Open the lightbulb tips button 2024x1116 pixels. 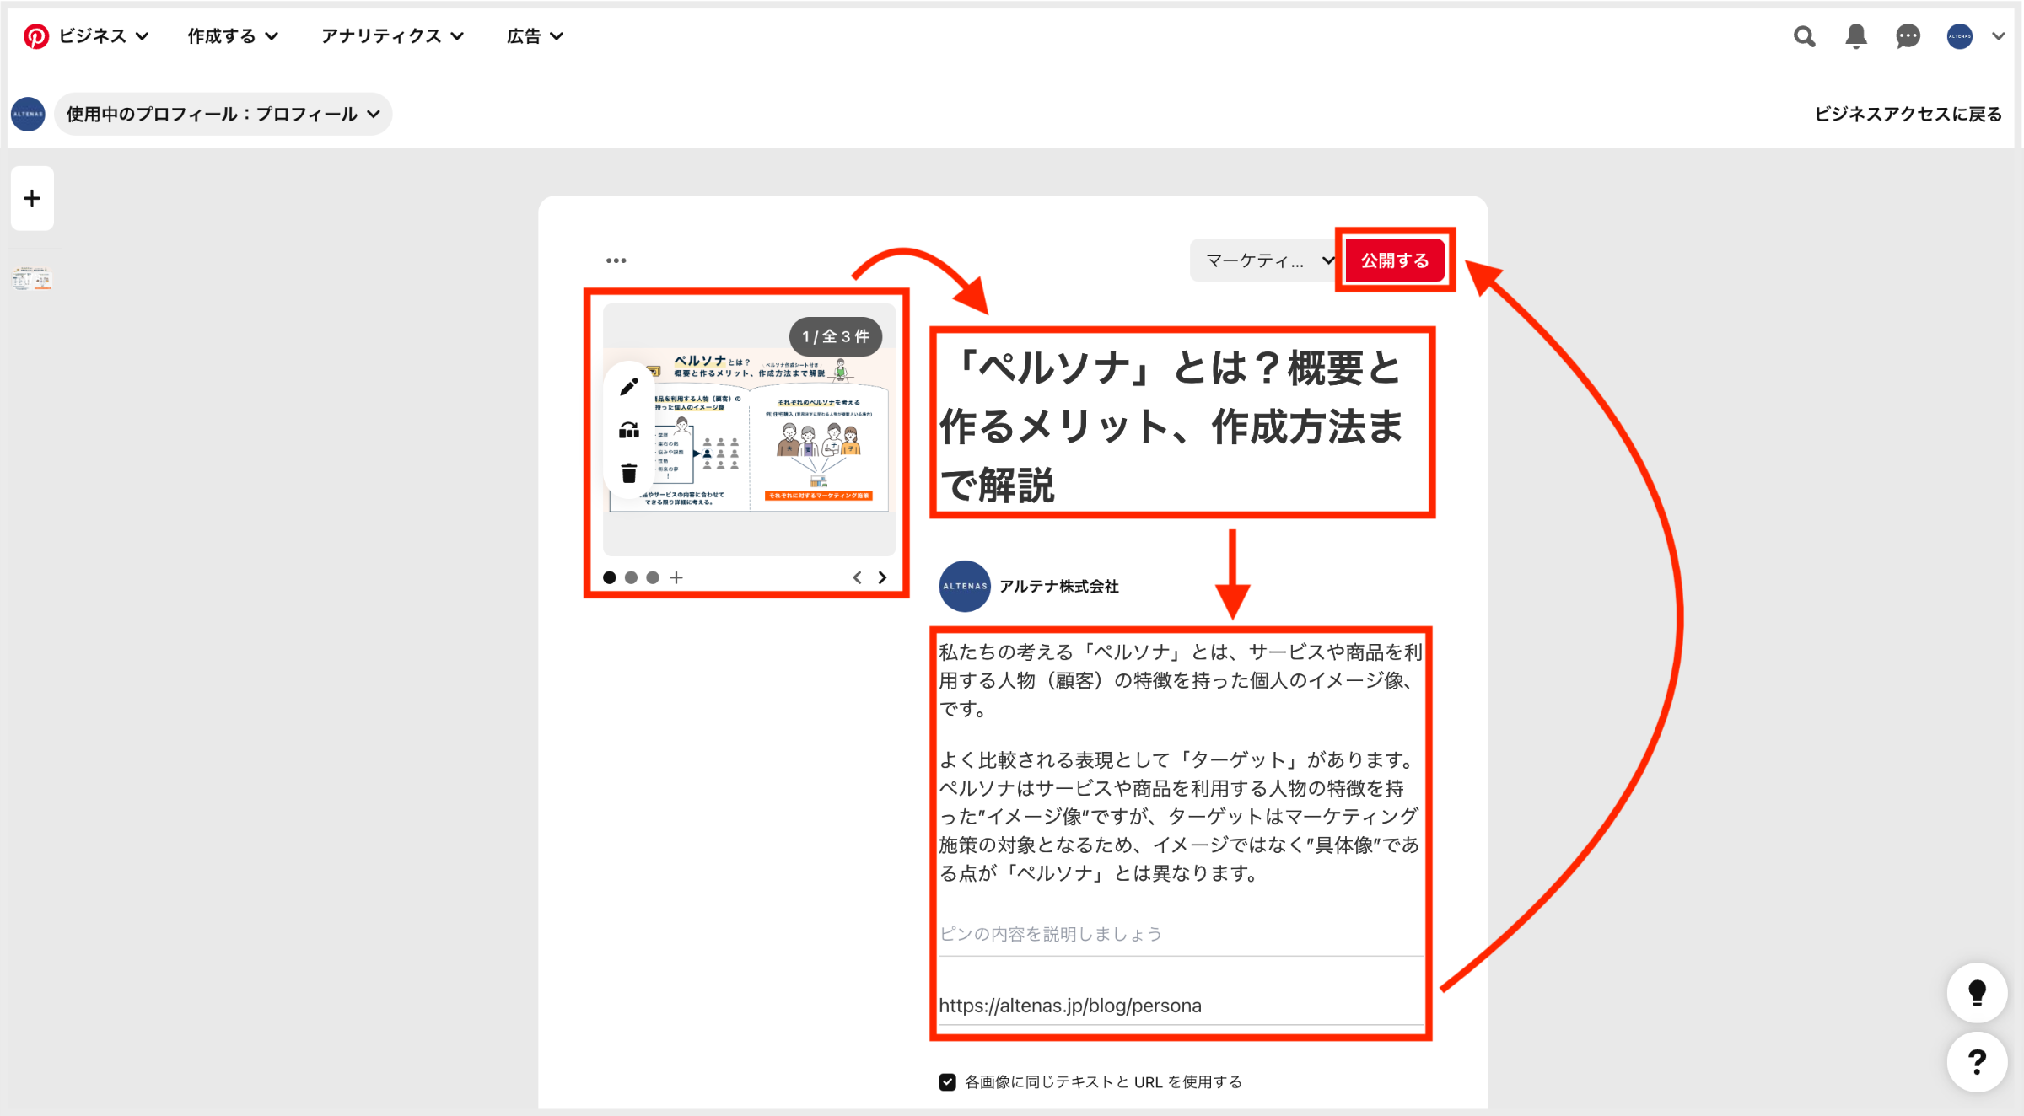[1977, 993]
